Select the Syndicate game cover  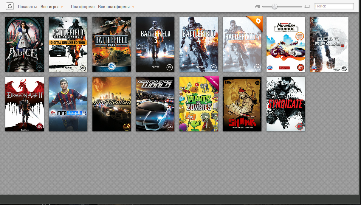[x=286, y=104]
